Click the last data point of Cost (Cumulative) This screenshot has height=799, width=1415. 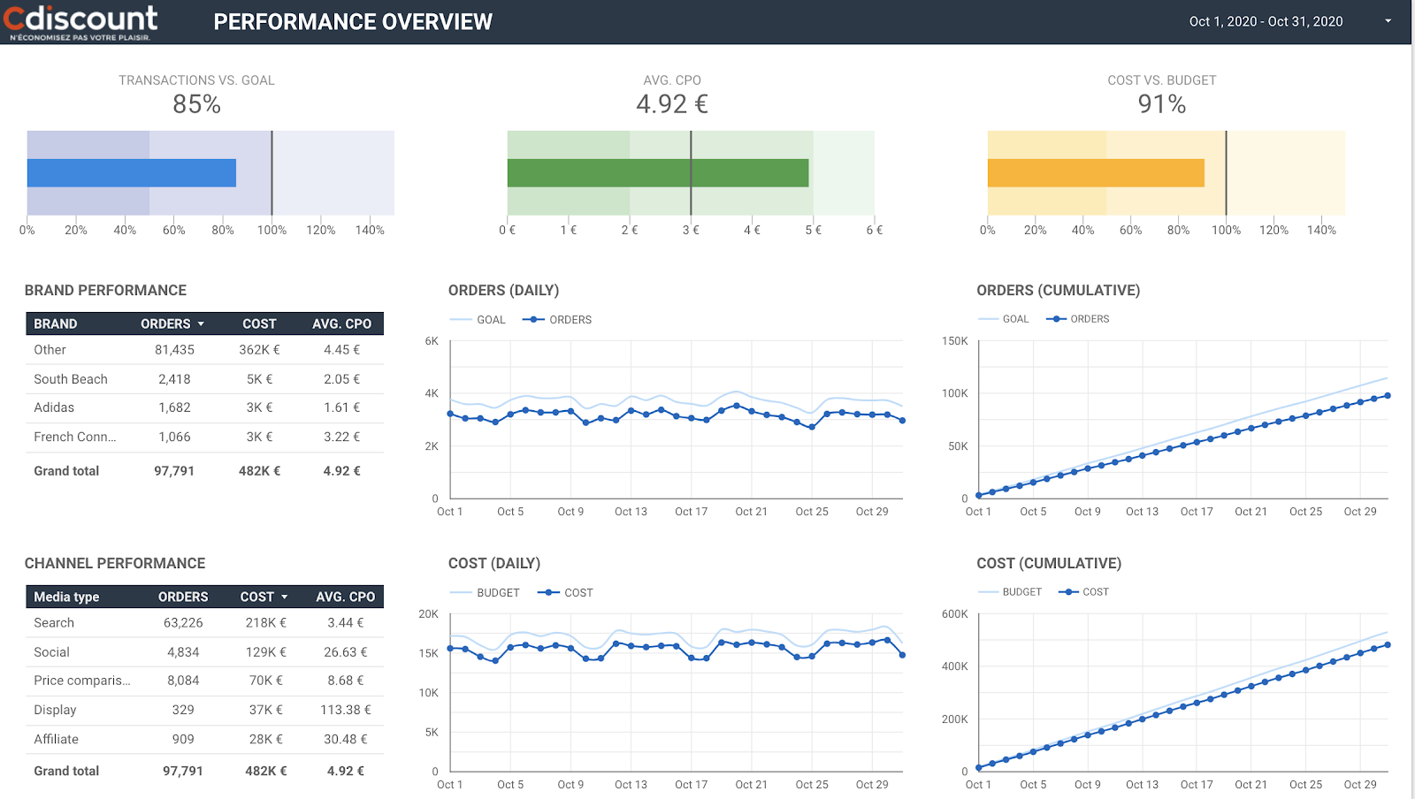point(1388,644)
